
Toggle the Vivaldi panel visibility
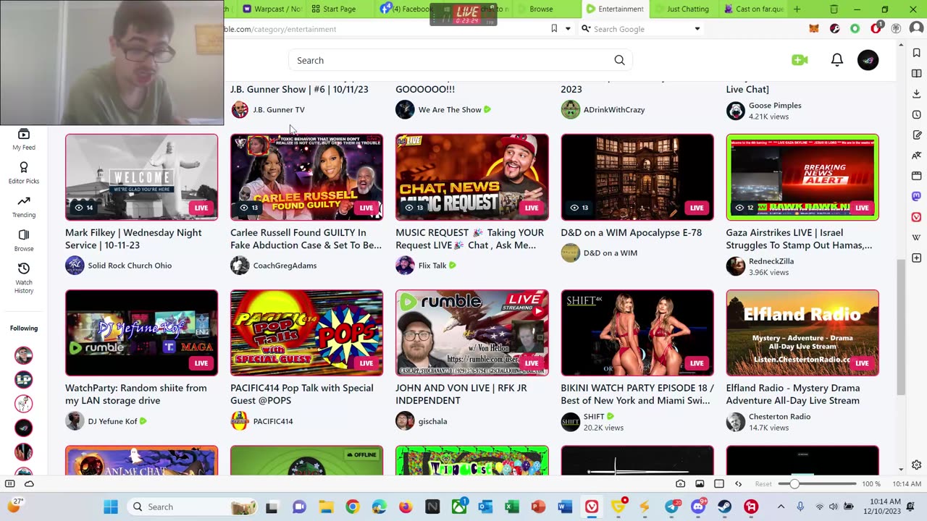click(10, 483)
